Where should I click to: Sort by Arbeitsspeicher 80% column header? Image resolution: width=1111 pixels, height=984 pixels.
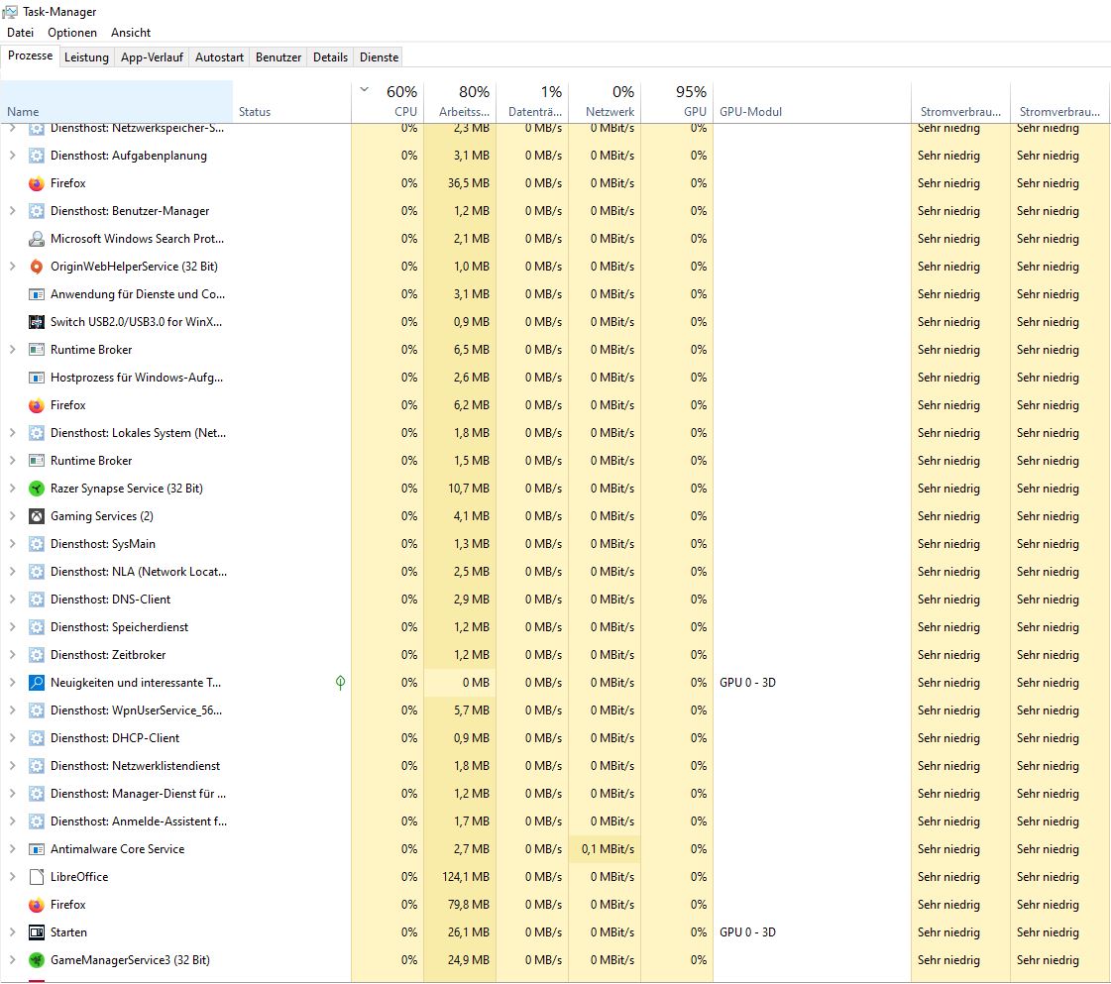[x=460, y=101]
